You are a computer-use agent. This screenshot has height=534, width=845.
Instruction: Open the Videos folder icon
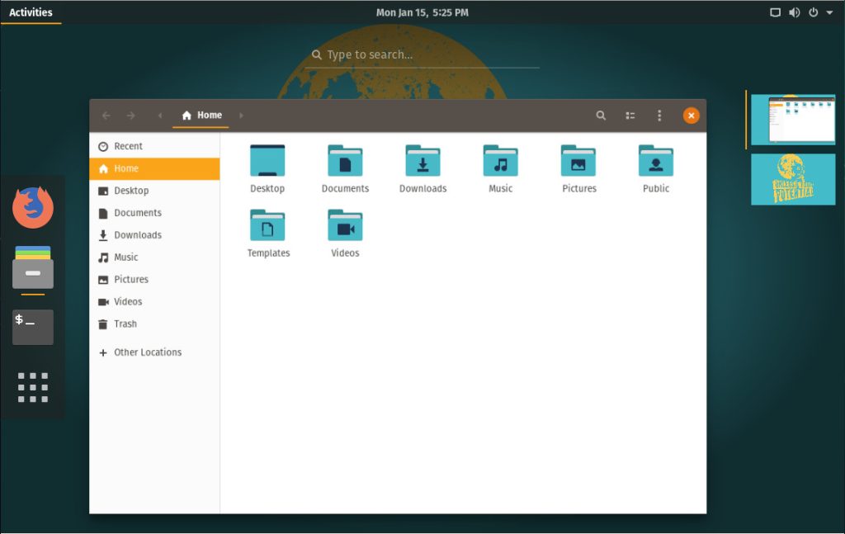pos(345,225)
